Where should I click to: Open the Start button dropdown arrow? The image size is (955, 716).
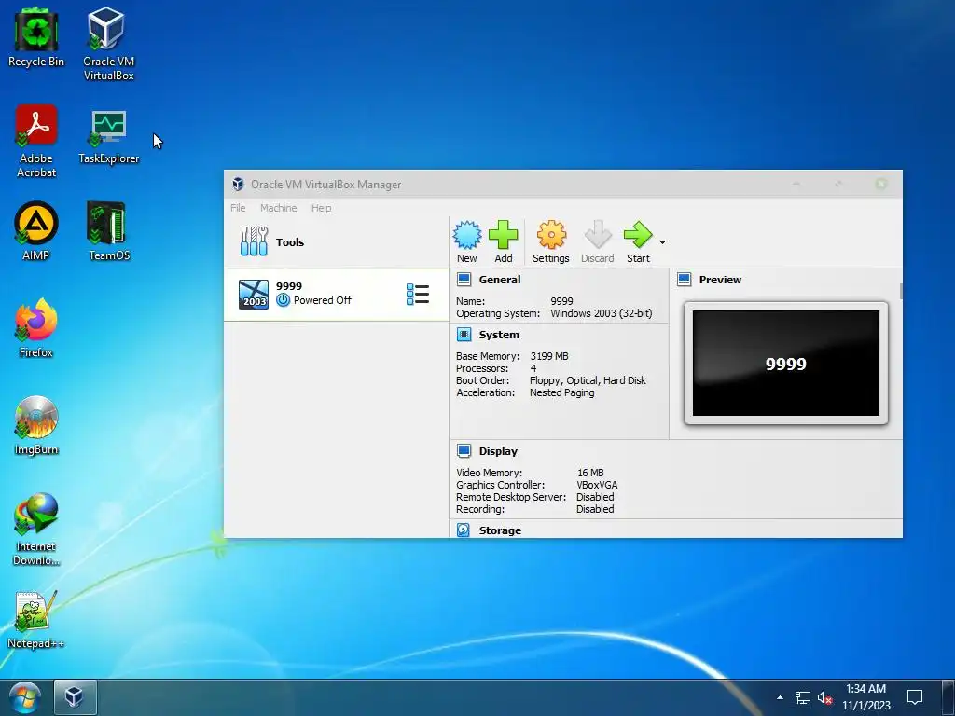(x=663, y=242)
